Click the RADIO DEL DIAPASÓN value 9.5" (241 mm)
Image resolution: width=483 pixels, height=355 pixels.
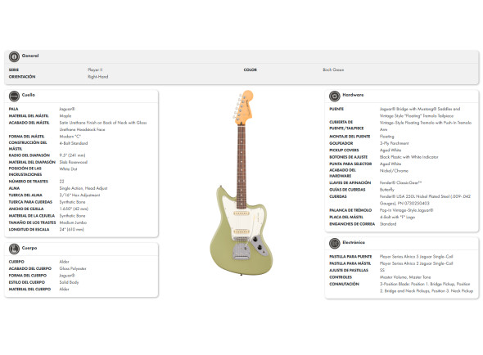[72, 155]
